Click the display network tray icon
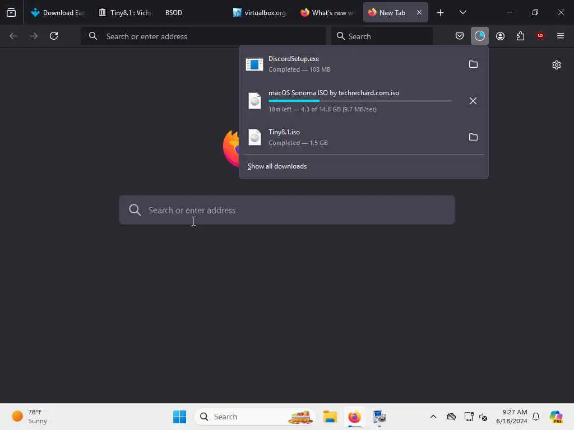The width and height of the screenshot is (574, 430). tap(469, 417)
